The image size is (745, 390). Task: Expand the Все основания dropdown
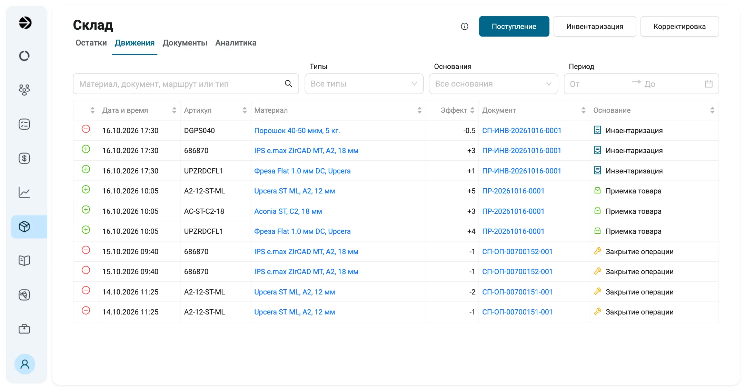[493, 84]
